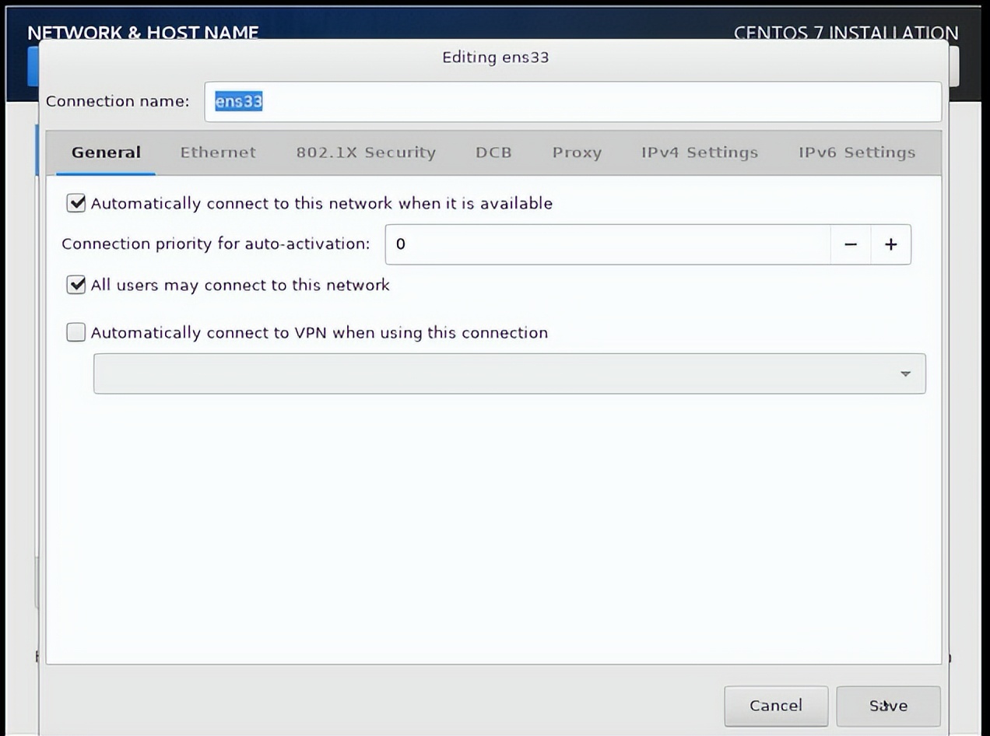Open the 802.1X Security tab
This screenshot has width=990, height=736.
pos(366,152)
